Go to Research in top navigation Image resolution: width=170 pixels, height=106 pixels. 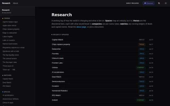tap(6, 3)
